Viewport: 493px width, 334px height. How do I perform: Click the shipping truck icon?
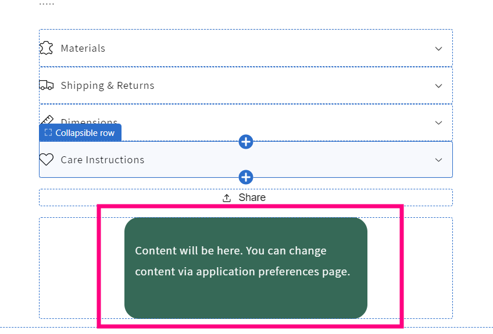tap(47, 85)
